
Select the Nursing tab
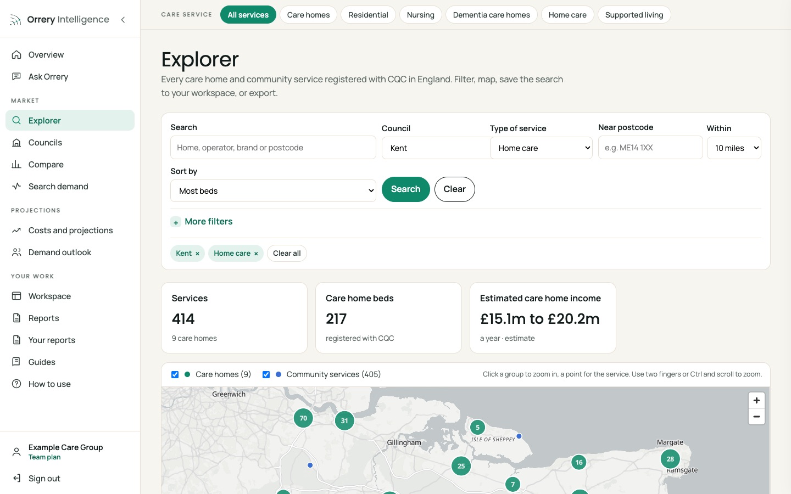421,15
